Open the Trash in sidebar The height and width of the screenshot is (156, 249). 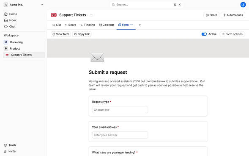point(10,145)
